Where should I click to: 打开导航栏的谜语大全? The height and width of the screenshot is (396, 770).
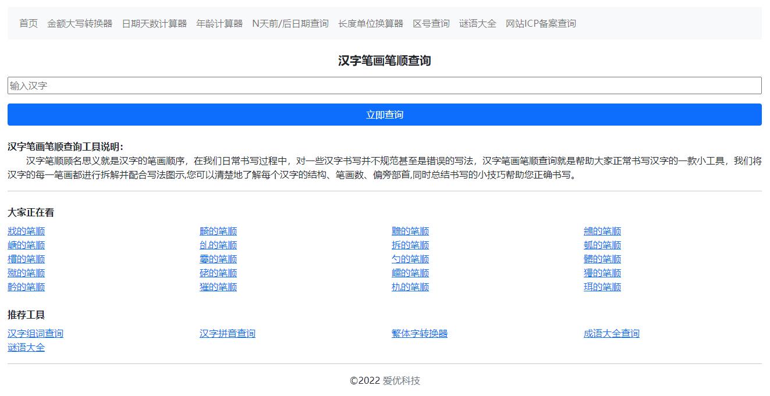pyautogui.click(x=478, y=23)
